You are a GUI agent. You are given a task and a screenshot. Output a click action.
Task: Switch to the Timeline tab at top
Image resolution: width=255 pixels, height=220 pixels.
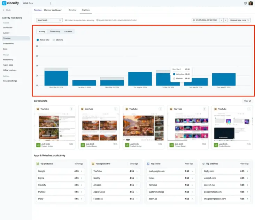[72, 10]
